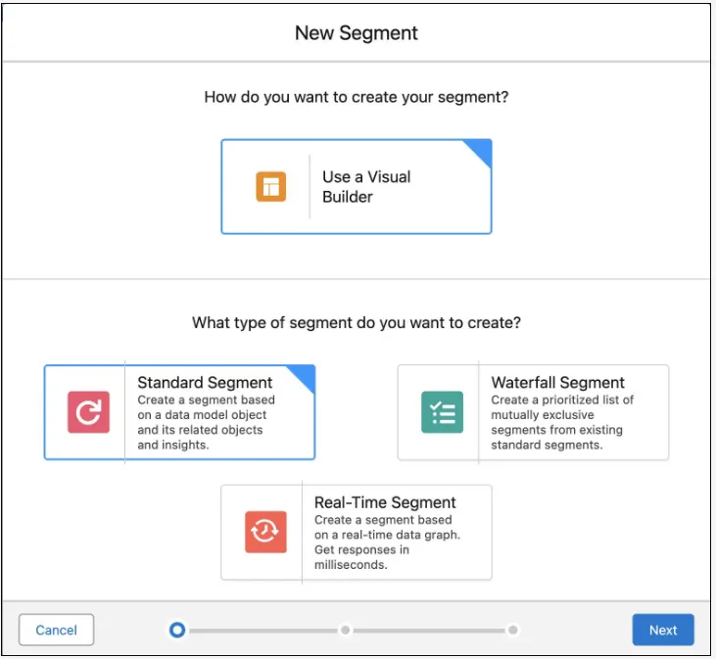
Task: Click the 'What type of segment' heading
Action: [357, 322]
